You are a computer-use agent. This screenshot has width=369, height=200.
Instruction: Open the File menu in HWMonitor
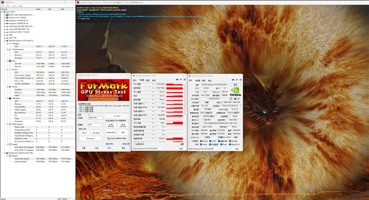point(3,6)
